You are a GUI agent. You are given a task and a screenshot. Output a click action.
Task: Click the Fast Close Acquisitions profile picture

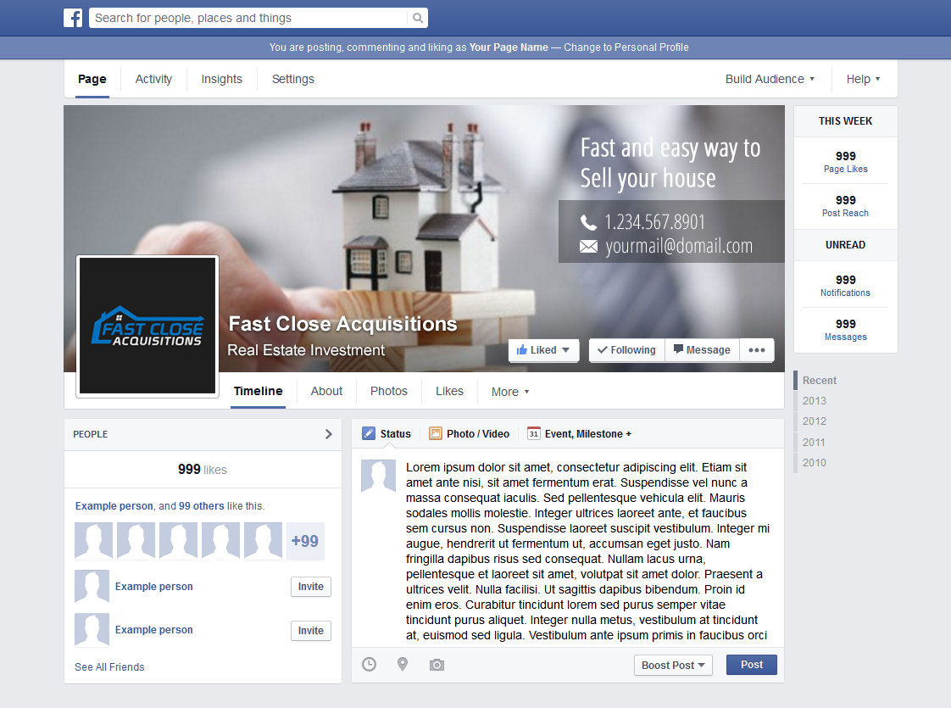[147, 326]
